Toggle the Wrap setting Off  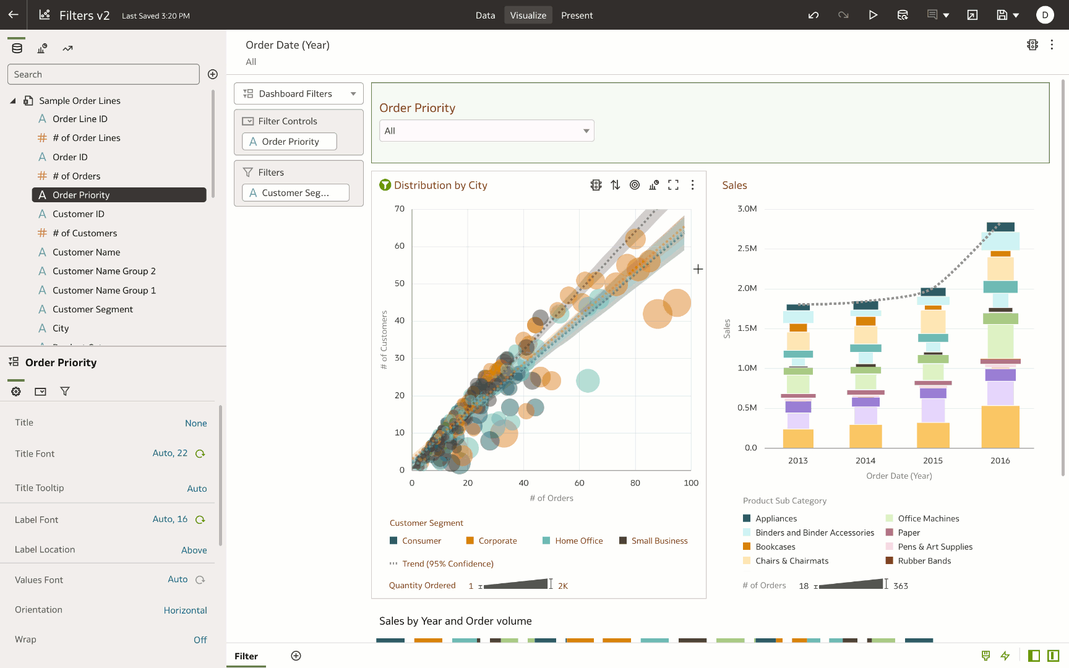[x=200, y=640]
